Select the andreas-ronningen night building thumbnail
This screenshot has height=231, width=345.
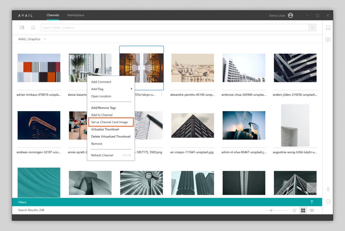coord(39,125)
